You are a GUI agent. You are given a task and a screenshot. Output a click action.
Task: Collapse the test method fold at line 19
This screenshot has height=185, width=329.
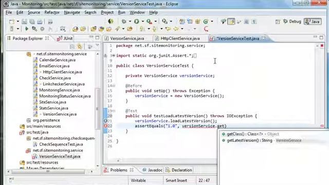point(114,111)
